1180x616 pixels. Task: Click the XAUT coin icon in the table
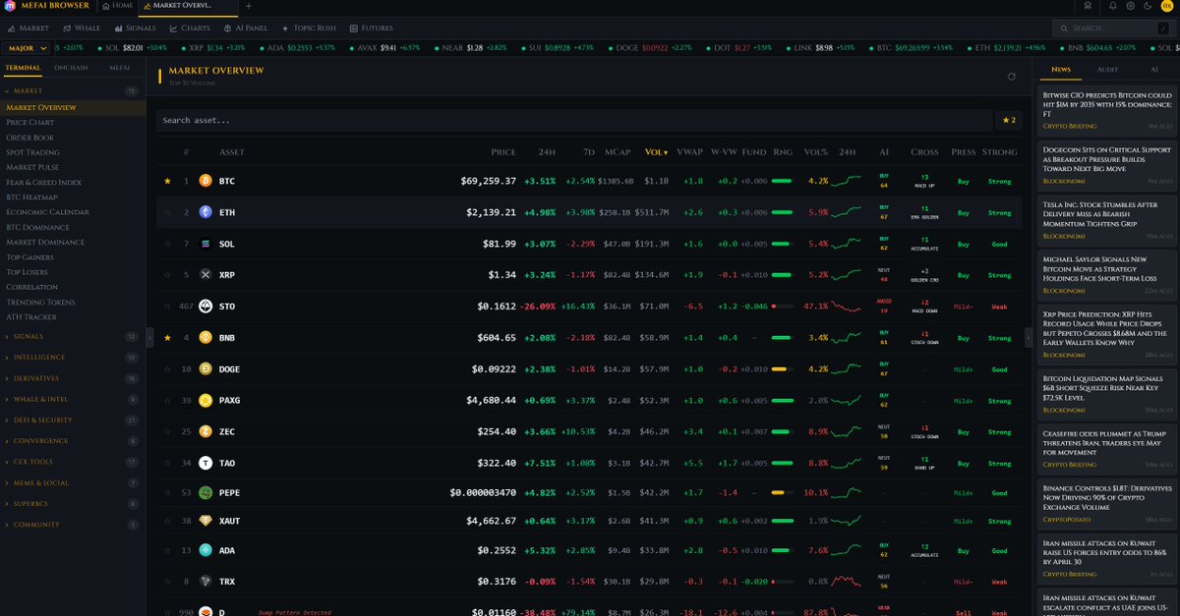coord(206,521)
